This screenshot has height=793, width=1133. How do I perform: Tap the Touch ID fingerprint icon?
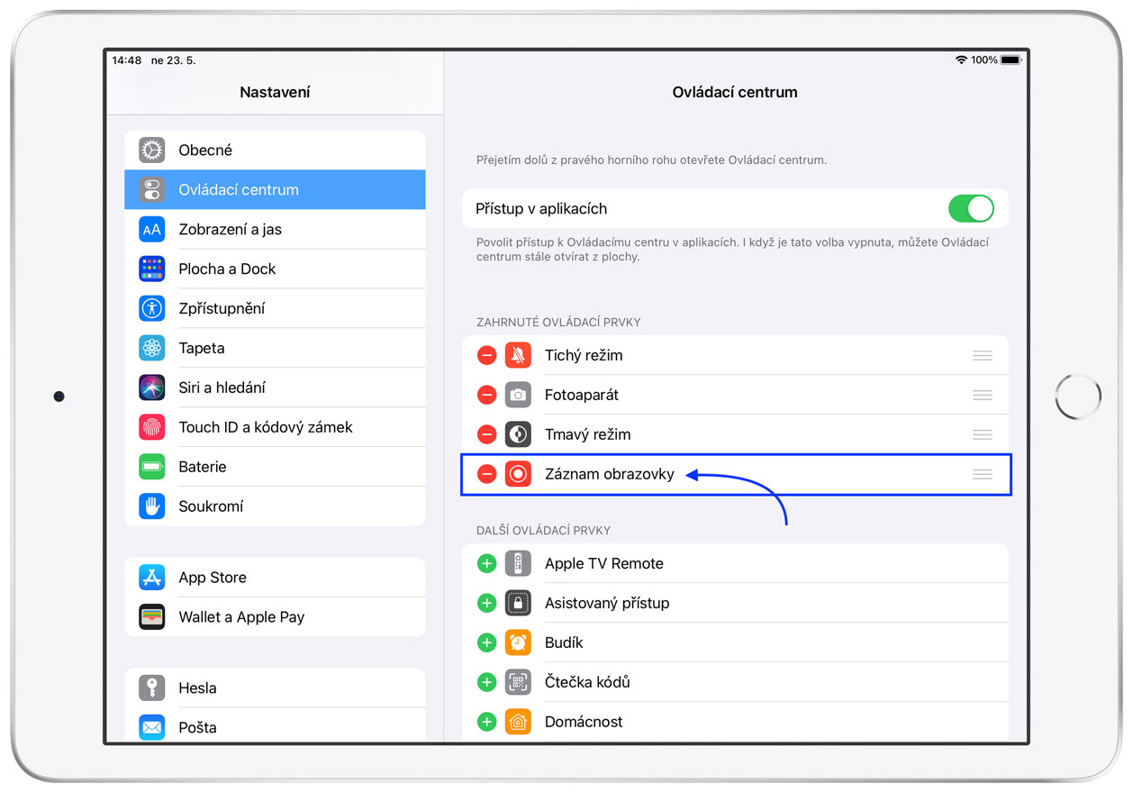[152, 427]
